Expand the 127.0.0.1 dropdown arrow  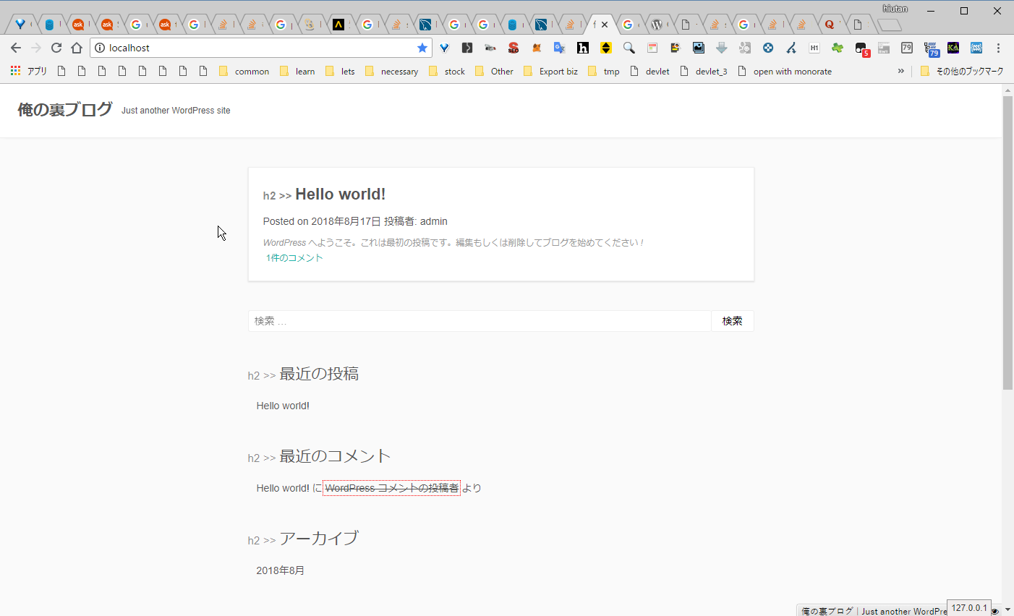(1008, 609)
